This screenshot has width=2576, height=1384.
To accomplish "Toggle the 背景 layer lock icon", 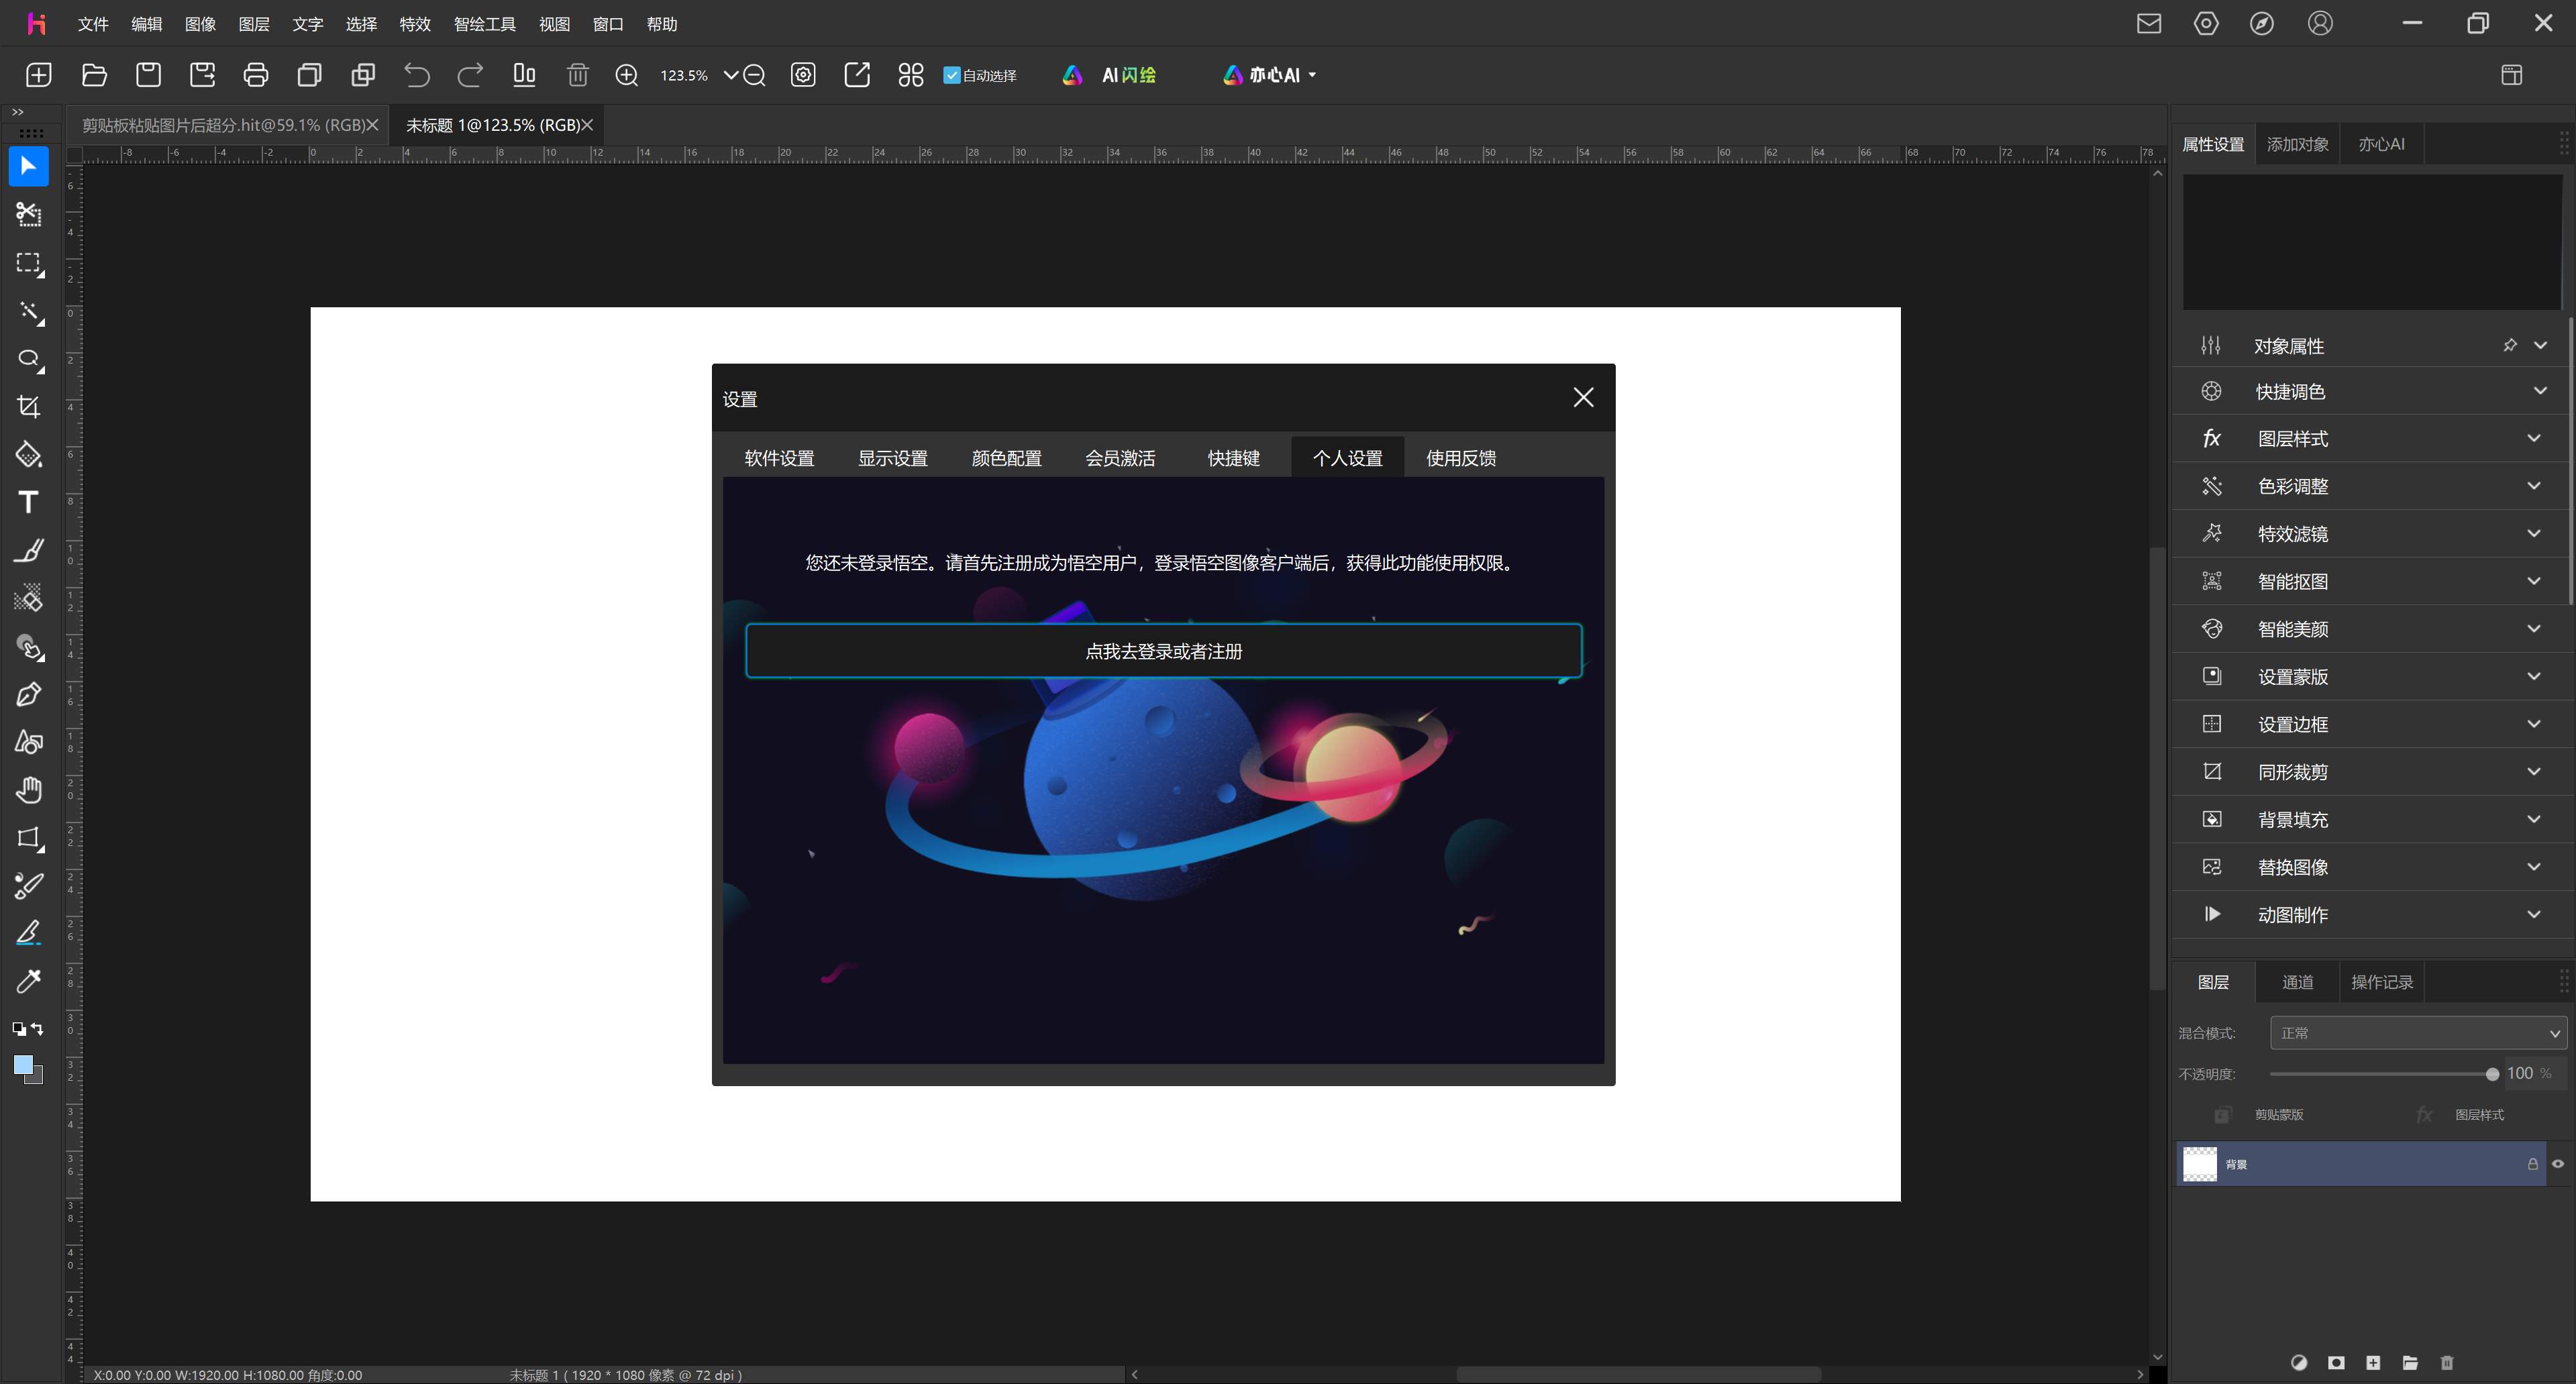I will 2532,1164.
